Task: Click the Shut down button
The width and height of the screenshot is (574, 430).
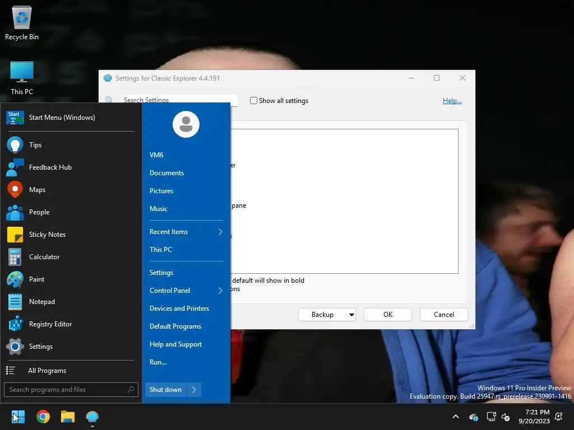Action: click(x=165, y=390)
